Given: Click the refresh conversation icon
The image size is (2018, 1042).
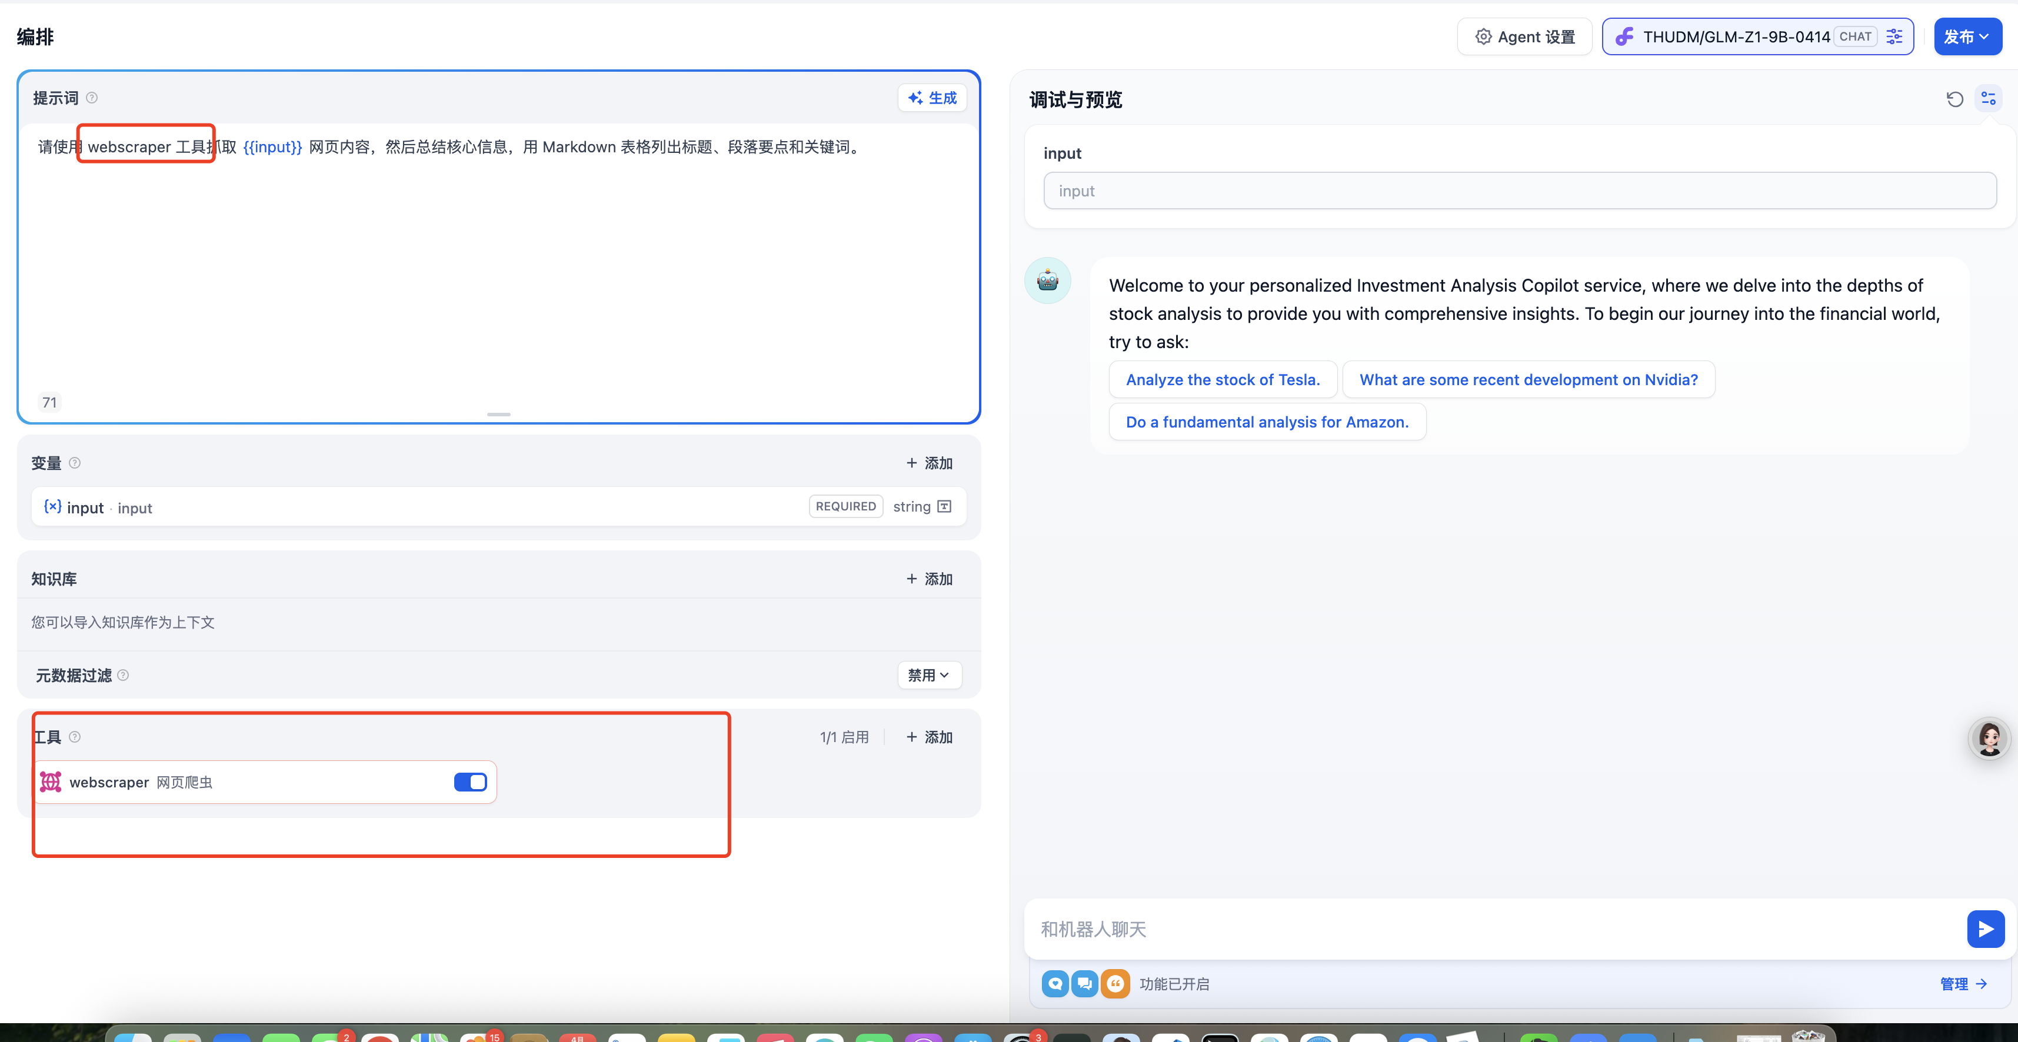Looking at the screenshot, I should tap(1954, 99).
